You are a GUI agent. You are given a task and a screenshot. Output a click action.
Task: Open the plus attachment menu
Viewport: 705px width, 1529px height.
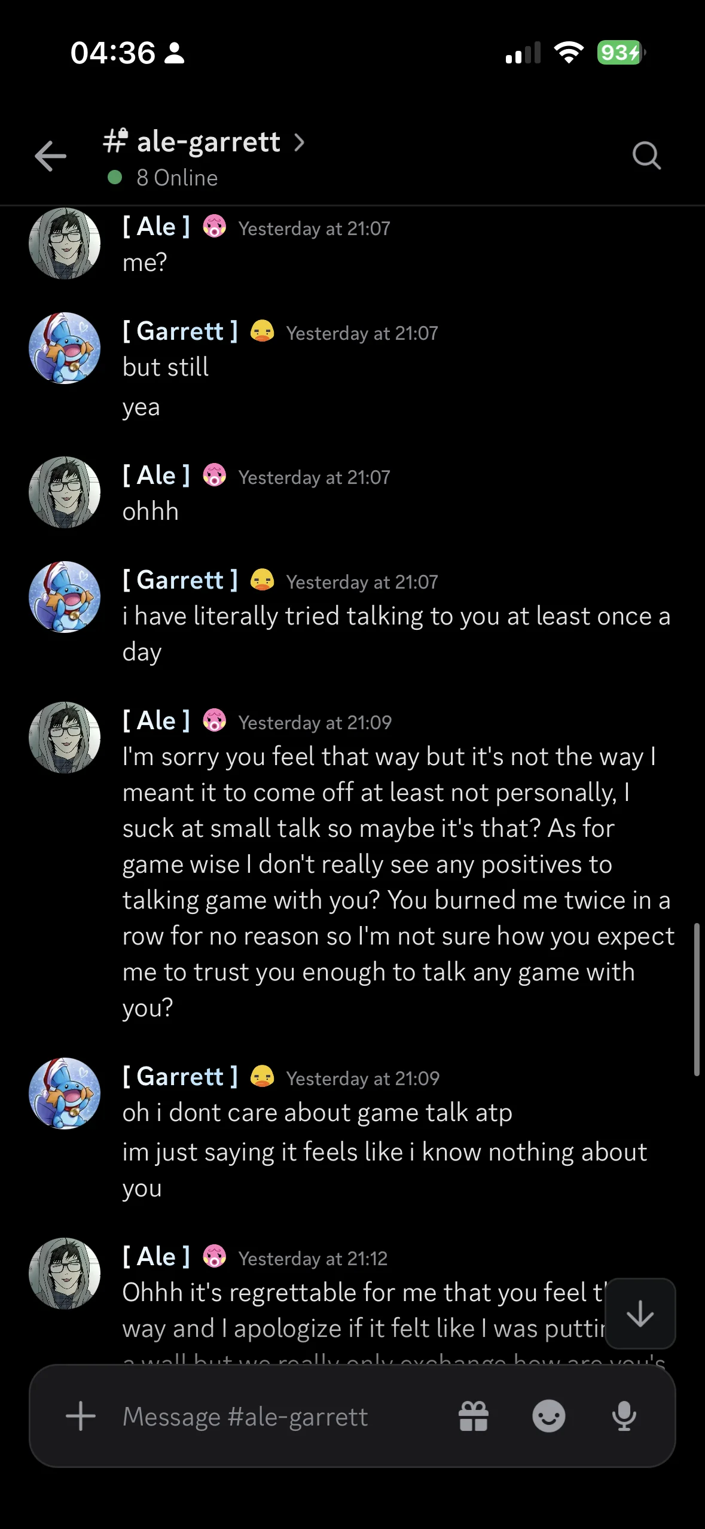click(81, 1416)
